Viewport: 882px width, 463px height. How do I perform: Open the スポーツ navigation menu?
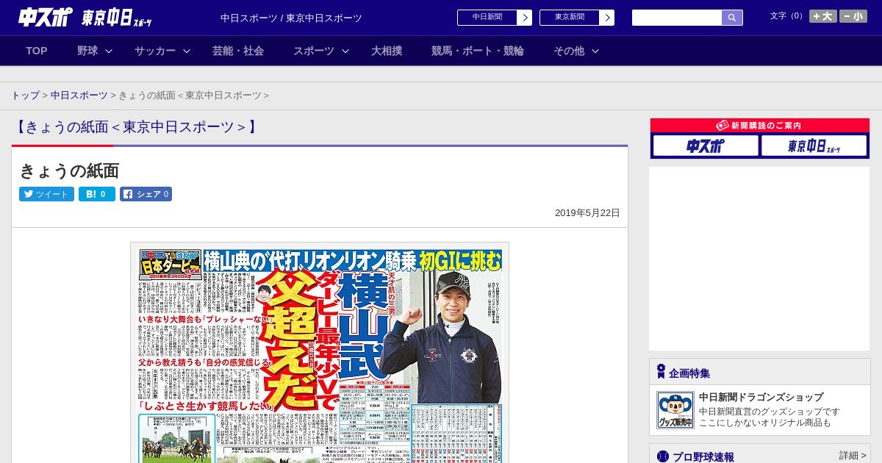pos(314,51)
